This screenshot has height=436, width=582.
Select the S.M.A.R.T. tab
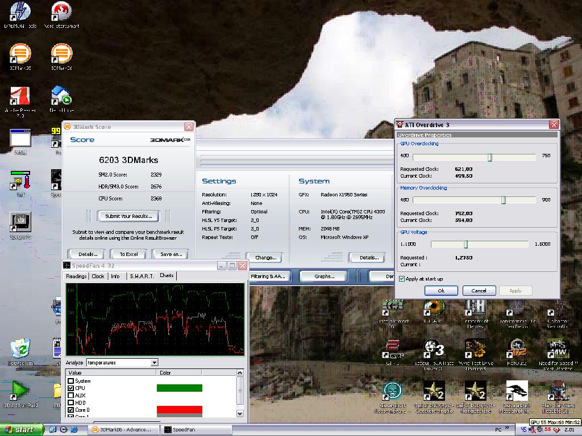[142, 276]
